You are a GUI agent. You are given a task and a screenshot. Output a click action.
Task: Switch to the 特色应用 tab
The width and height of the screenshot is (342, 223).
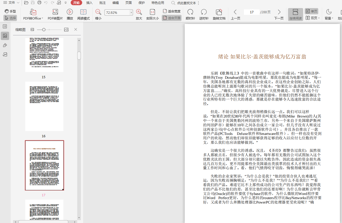[158, 3]
